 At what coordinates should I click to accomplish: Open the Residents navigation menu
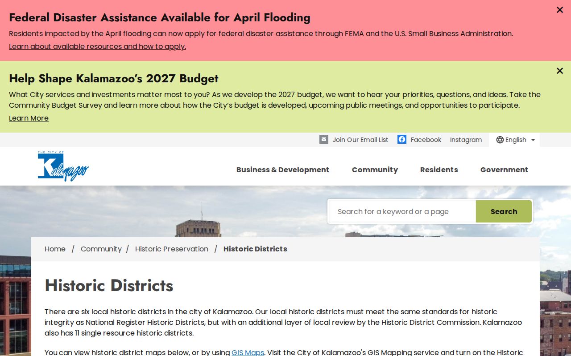click(x=439, y=170)
